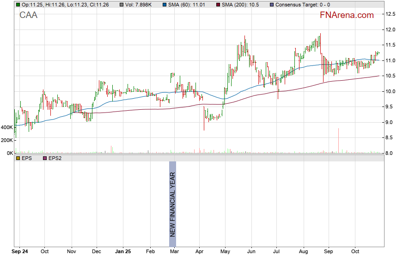This screenshot has width=397, height=261.
Task: Click the May label on time axis
Action: click(225, 252)
